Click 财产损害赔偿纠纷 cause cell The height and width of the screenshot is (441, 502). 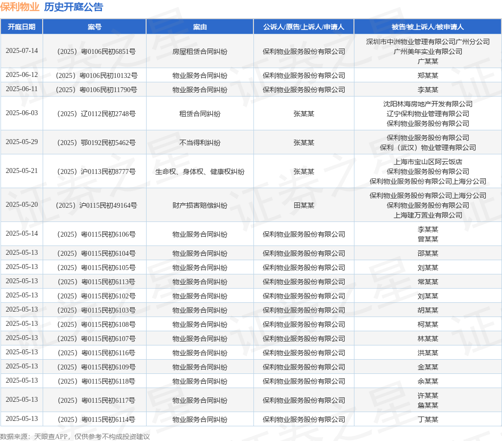(x=200, y=205)
